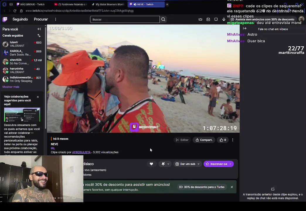The width and height of the screenshot is (306, 211).
Task: Select the NEVE Twitch tab
Action: tap(146, 4)
